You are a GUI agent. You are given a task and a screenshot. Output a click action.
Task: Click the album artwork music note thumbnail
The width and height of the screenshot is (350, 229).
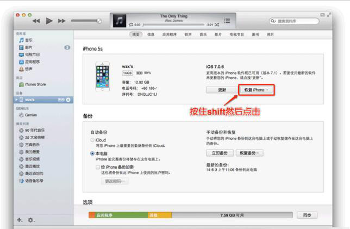(x=120, y=21)
